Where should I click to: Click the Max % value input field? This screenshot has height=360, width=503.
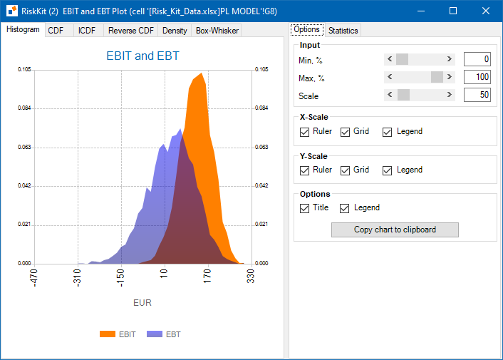[x=477, y=77]
